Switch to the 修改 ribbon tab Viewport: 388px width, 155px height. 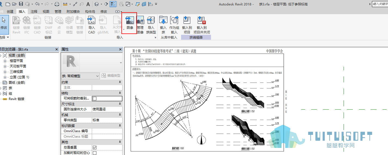click(104, 11)
